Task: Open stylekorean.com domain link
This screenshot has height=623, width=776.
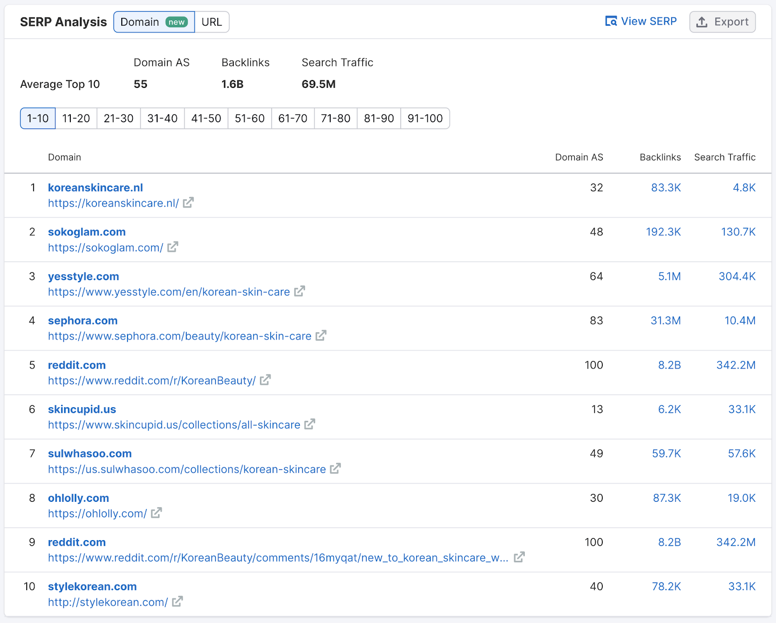Action: [x=92, y=586]
